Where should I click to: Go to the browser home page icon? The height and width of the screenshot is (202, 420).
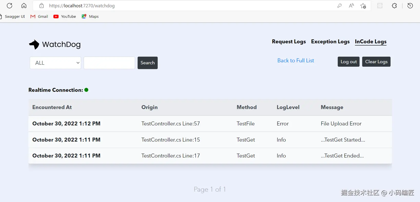24,6
